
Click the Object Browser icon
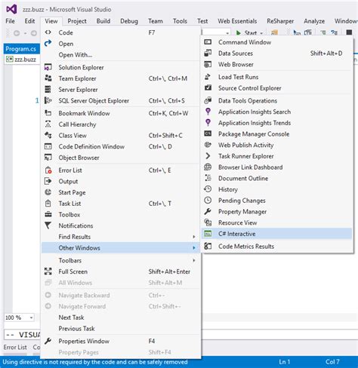click(48, 158)
